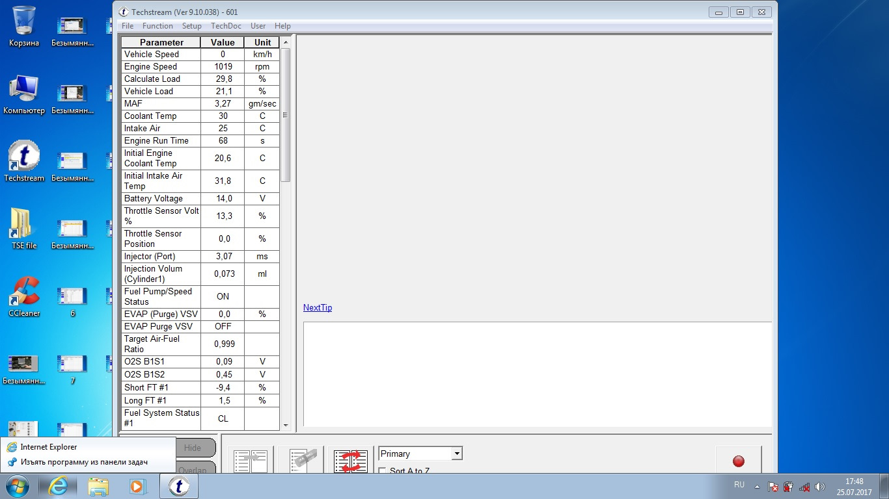Select the Coolant Temp parameter
This screenshot has height=499, width=889.
161,116
